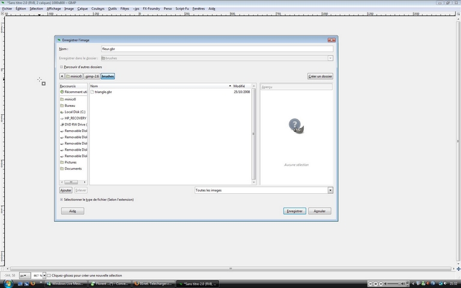Open Local Disk (C:) shortcut
This screenshot has height=288, width=461.
[x=73, y=112]
